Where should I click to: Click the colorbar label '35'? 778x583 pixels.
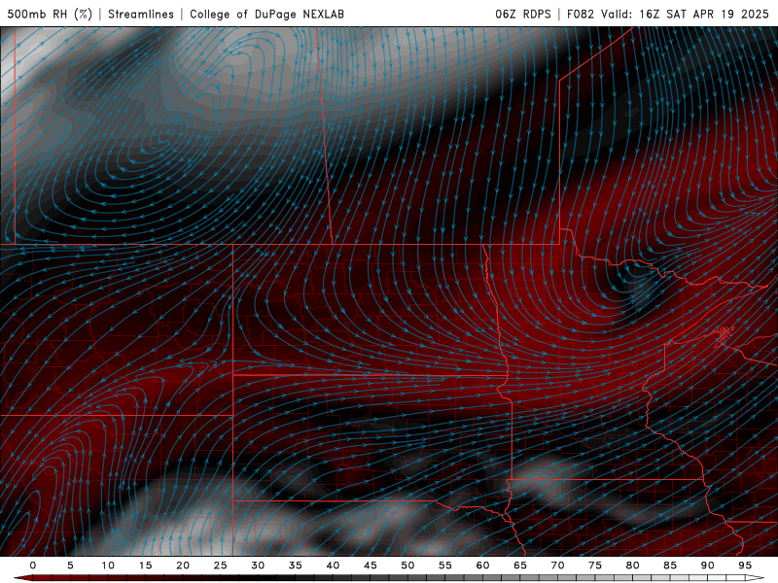coord(296,566)
